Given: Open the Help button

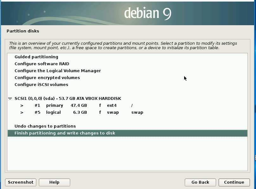Looking at the screenshot, I should click(54, 182).
